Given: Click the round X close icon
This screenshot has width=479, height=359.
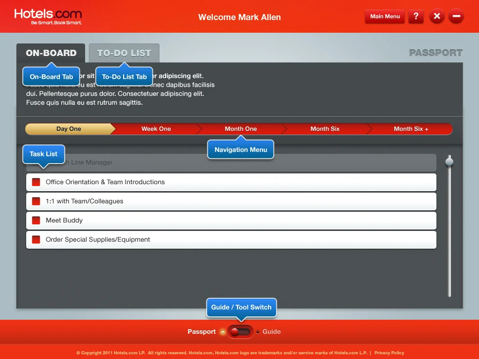Looking at the screenshot, I should click(437, 16).
